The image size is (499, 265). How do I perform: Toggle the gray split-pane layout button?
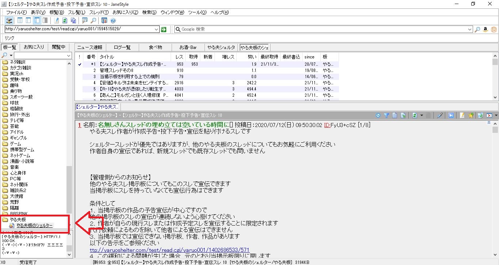[45, 20]
